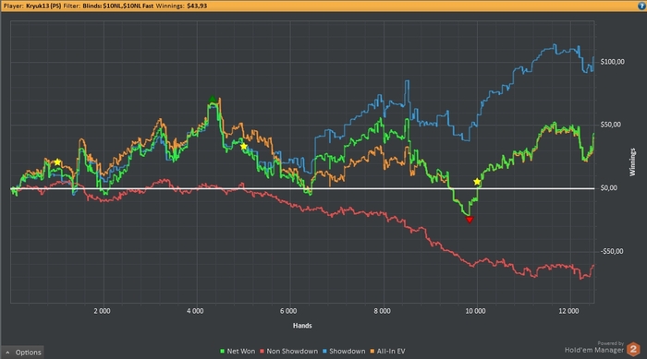Click the $50,00 axis label

click(x=610, y=125)
